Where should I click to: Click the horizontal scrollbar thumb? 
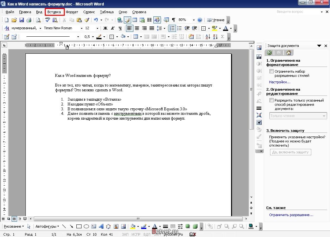click(x=138, y=219)
